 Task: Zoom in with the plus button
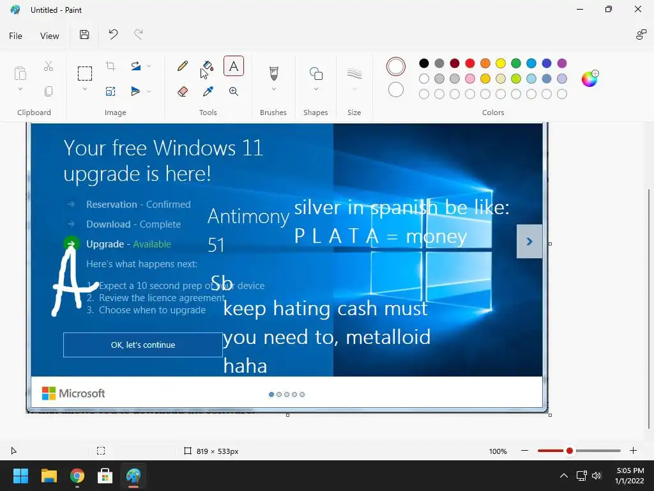click(633, 451)
